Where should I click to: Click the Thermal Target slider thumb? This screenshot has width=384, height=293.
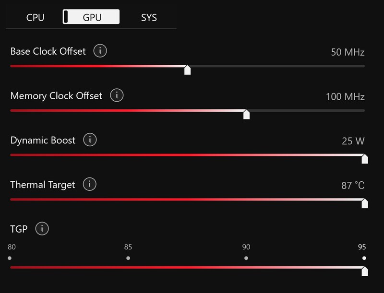point(365,203)
